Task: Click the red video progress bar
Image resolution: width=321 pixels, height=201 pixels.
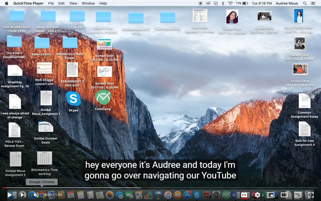Action: click(4, 188)
